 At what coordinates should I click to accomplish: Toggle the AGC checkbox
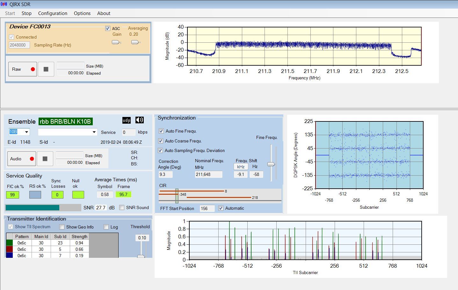(x=108, y=28)
